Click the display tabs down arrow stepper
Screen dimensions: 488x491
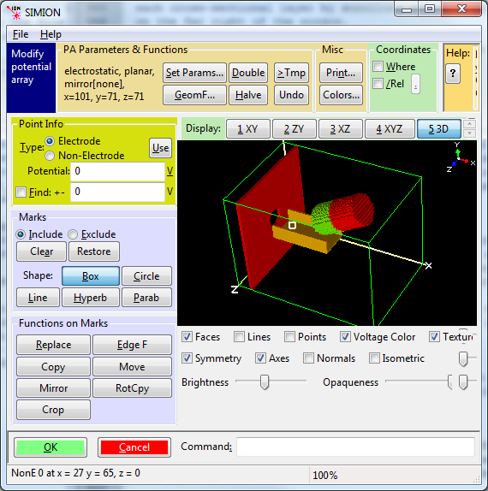[469, 133]
